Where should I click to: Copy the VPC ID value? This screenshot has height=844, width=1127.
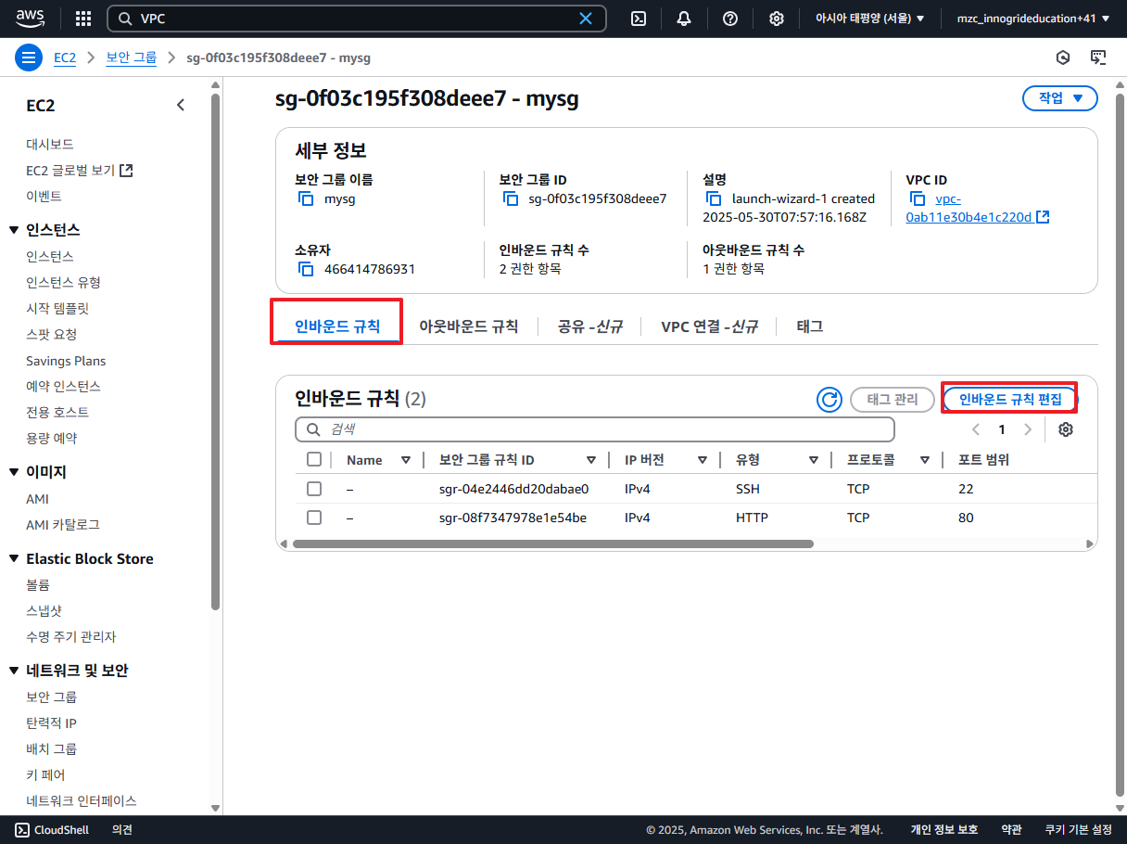918,198
